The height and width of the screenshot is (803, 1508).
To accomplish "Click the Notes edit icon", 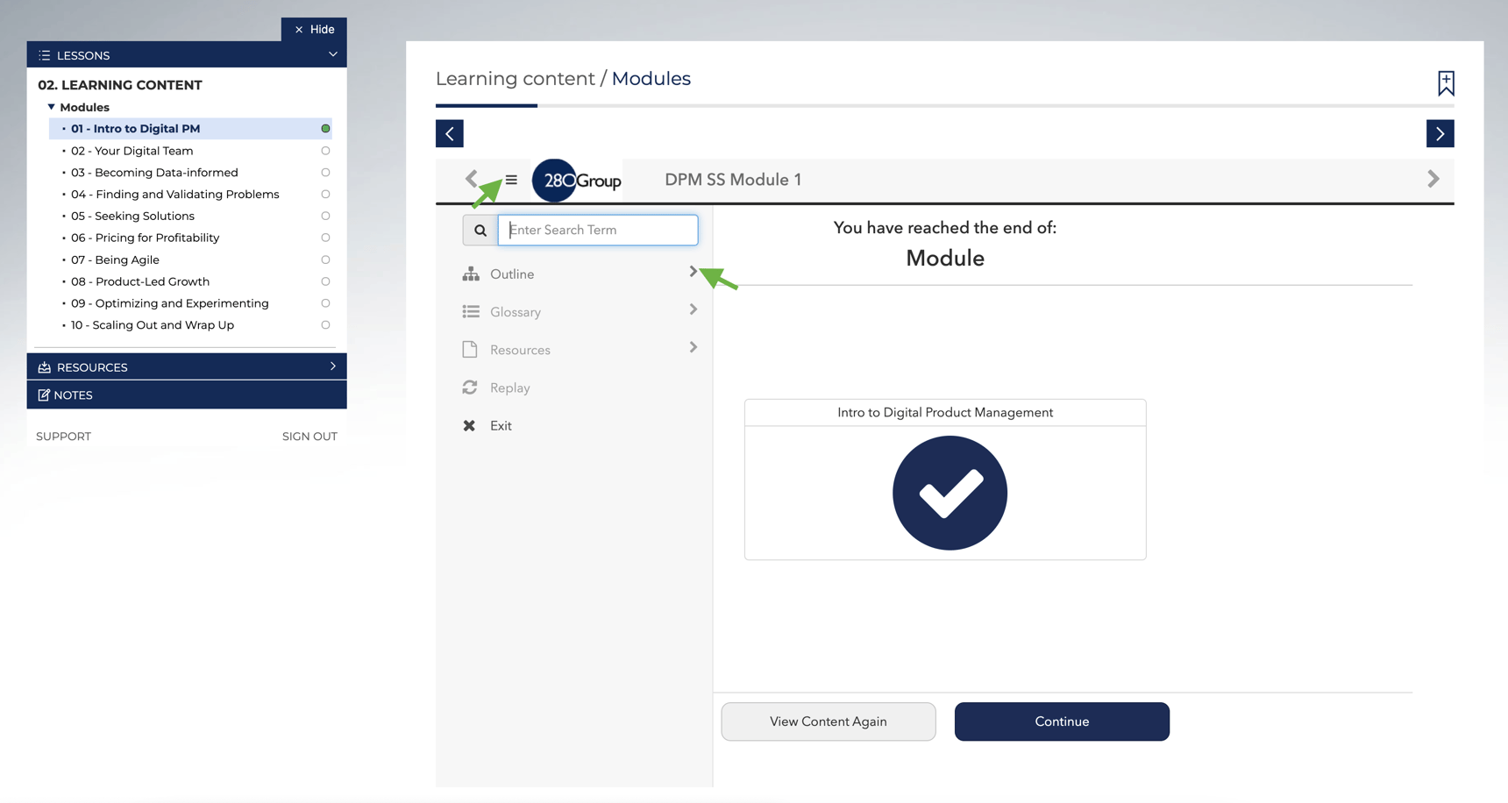I will click(x=44, y=395).
